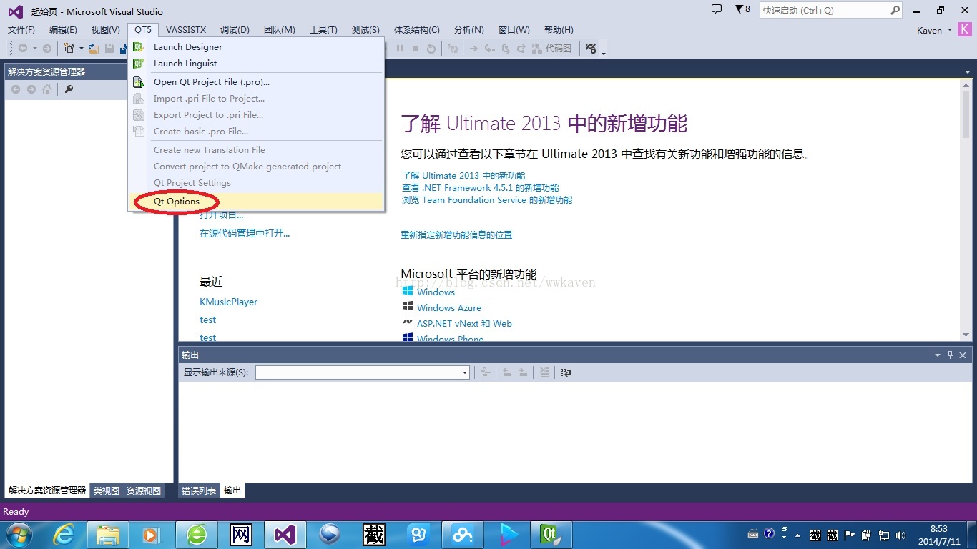Click the Launch Designer Qt icon
The width and height of the screenshot is (977, 549).
pyautogui.click(x=139, y=46)
